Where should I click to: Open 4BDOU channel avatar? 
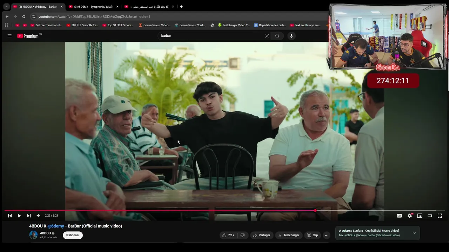pyautogui.click(x=33, y=235)
